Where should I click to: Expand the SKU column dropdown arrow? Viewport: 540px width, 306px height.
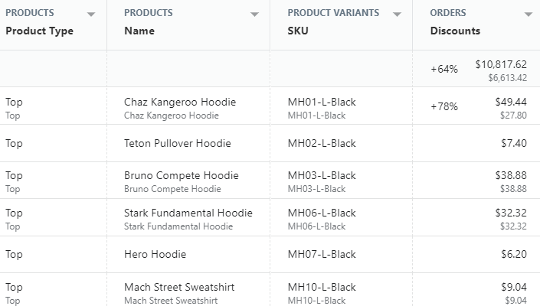pyautogui.click(x=397, y=15)
